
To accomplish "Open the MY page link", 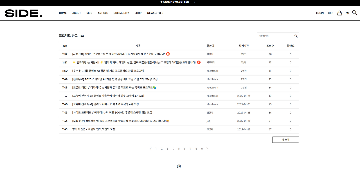I will [348, 13].
